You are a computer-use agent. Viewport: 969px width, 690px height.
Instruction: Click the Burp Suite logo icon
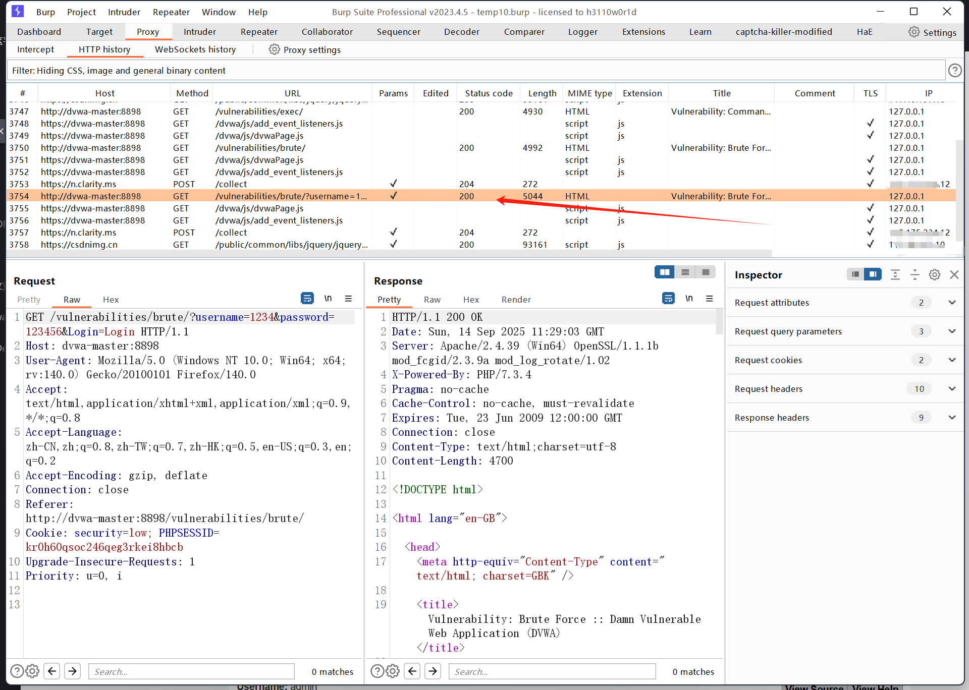(x=18, y=11)
